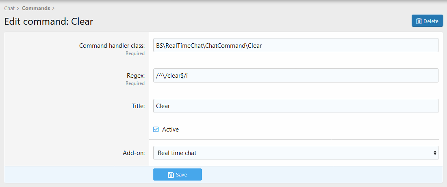Select the Title text field
This screenshot has height=187, width=447.
(295, 106)
